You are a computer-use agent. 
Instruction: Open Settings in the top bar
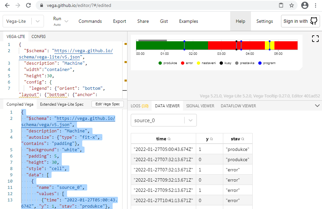(265, 21)
